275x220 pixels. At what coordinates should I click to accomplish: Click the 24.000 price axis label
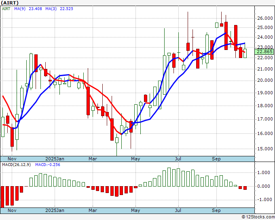pyautogui.click(x=264, y=37)
